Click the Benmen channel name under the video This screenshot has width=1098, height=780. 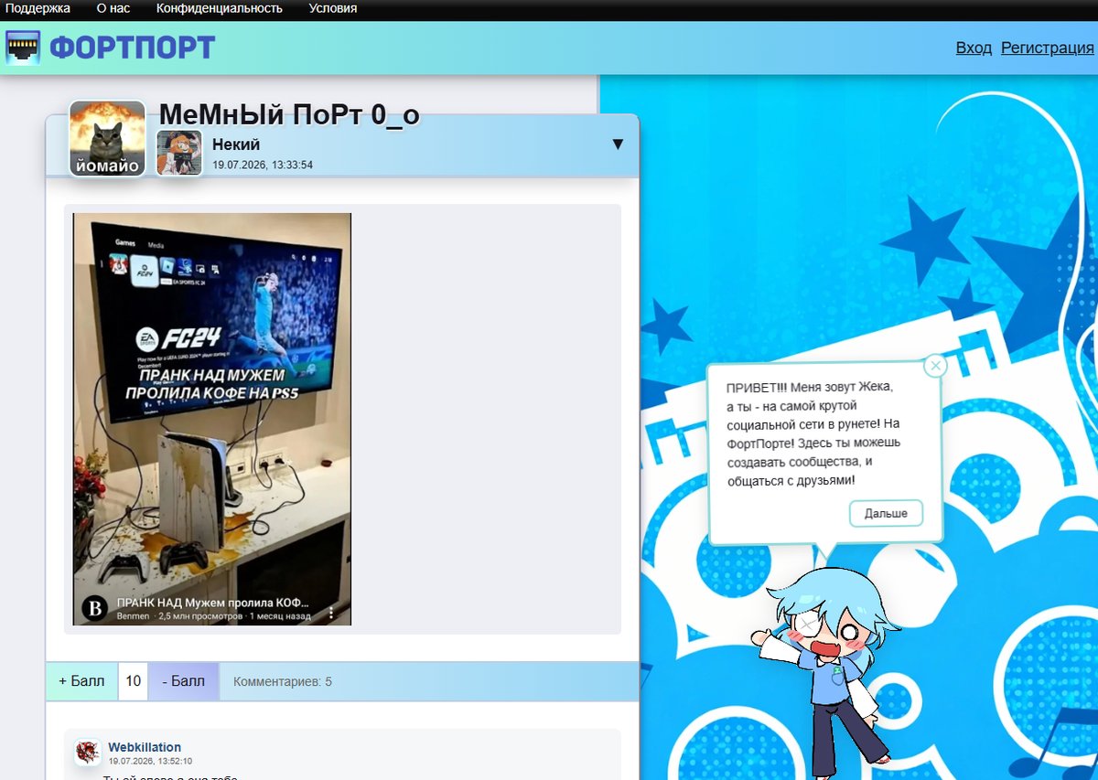click(x=133, y=616)
